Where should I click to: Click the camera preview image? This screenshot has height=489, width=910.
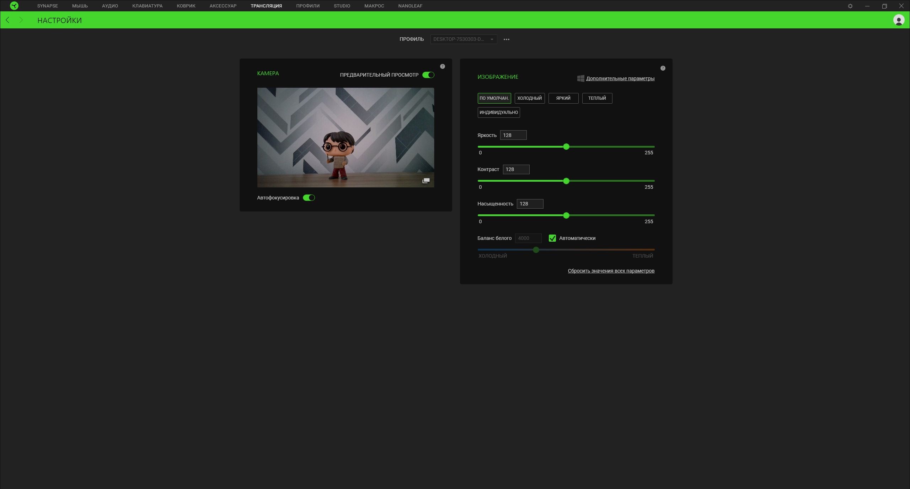pos(346,137)
